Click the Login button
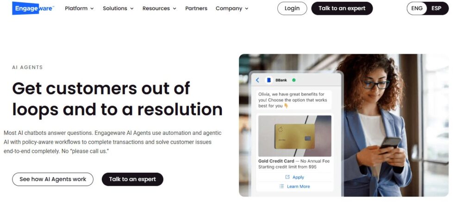474x221 pixels. click(292, 8)
